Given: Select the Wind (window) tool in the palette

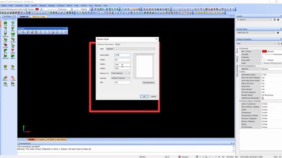Looking at the screenshot, I should 13,23.
